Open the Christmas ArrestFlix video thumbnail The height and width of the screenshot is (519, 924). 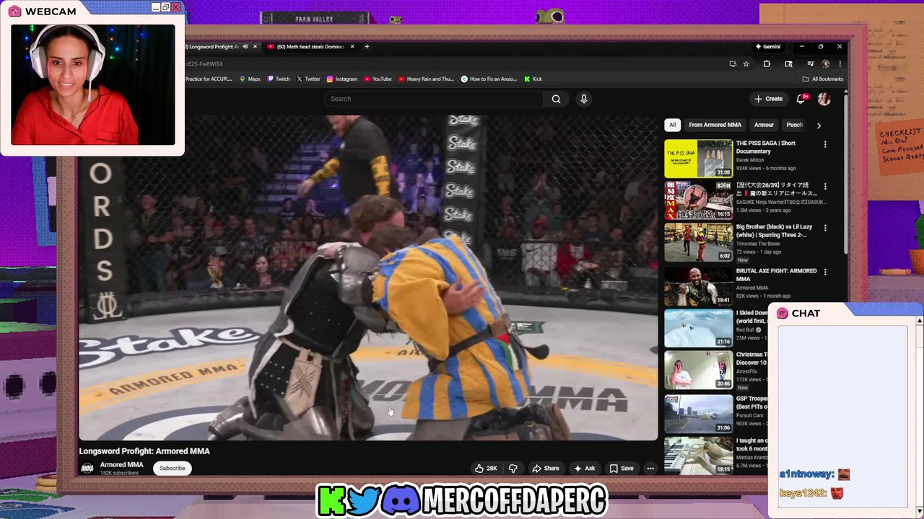[x=698, y=371]
